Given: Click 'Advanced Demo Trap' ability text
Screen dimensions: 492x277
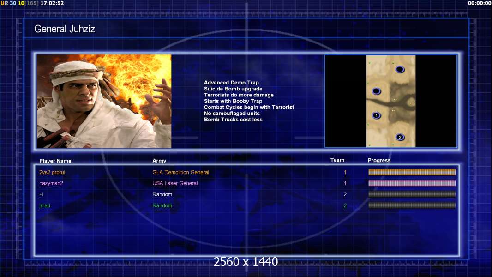Looking at the screenshot, I should tap(231, 83).
